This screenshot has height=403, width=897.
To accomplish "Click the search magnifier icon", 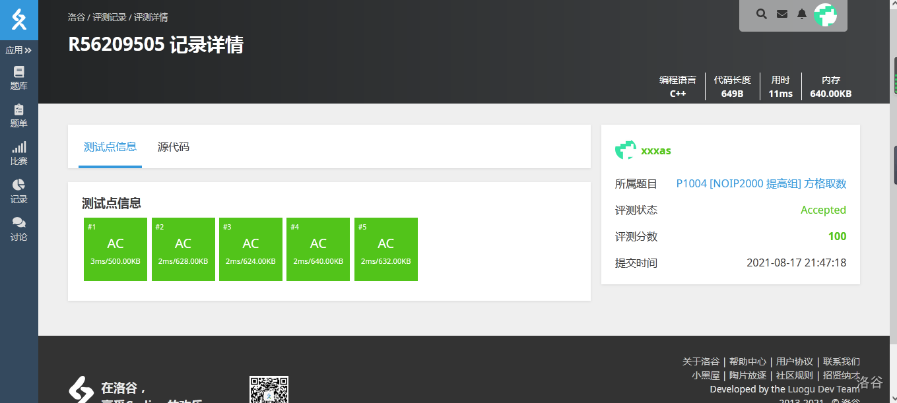I will [x=762, y=14].
